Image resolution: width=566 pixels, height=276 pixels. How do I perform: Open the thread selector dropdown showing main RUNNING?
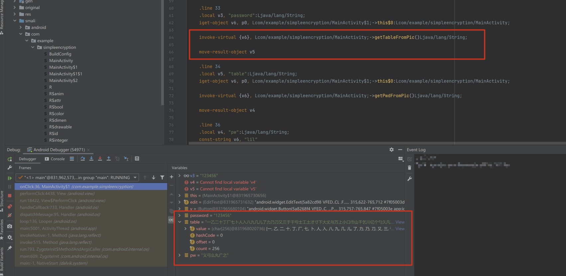77,177
